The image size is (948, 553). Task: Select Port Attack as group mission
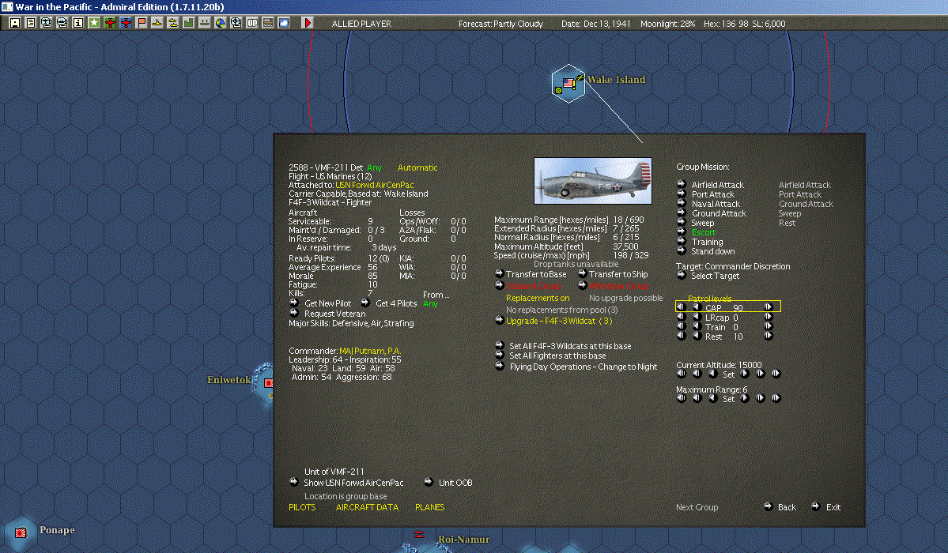point(713,194)
